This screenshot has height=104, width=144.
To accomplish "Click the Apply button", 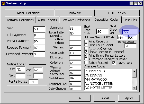I will 129,98.
